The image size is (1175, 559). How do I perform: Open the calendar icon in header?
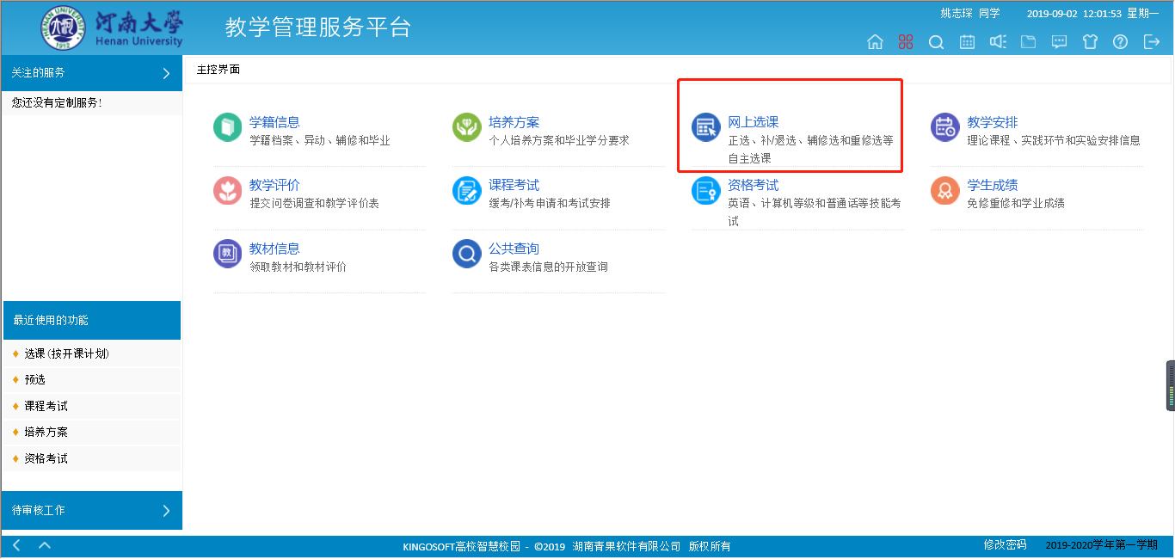coord(967,42)
